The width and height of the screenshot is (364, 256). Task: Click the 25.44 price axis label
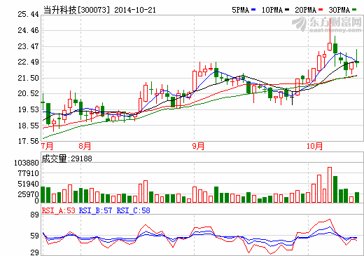(28, 14)
